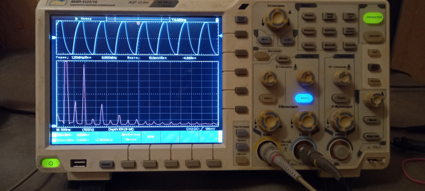The height and width of the screenshot is (191, 425).
Task: Push in the channel 1 Вольт/дел knob
Action: (x=269, y=120)
